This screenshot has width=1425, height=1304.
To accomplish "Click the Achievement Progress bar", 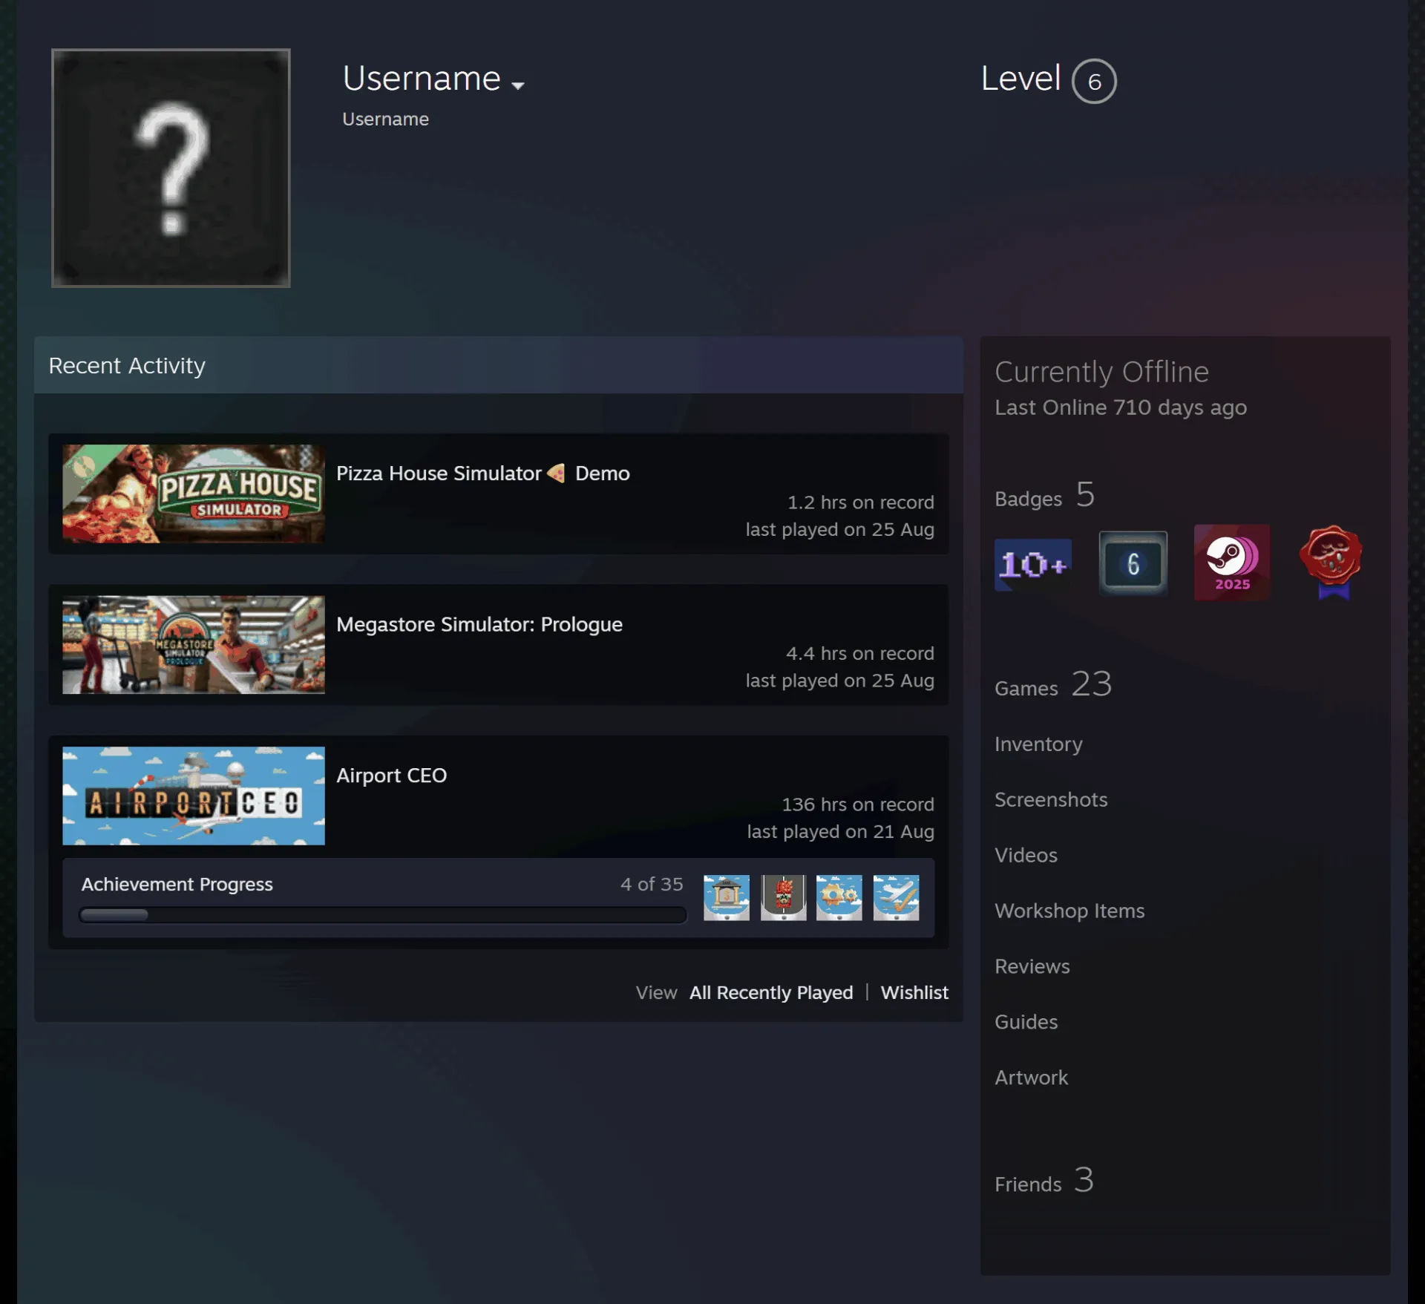I will click(383, 914).
